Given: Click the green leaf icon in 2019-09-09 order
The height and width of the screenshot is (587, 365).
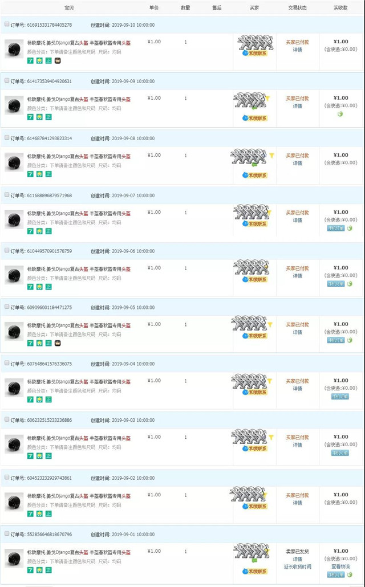Looking at the screenshot, I should point(340,114).
